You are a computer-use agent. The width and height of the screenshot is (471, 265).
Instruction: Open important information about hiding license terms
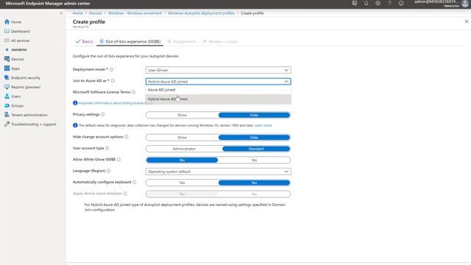click(x=116, y=103)
